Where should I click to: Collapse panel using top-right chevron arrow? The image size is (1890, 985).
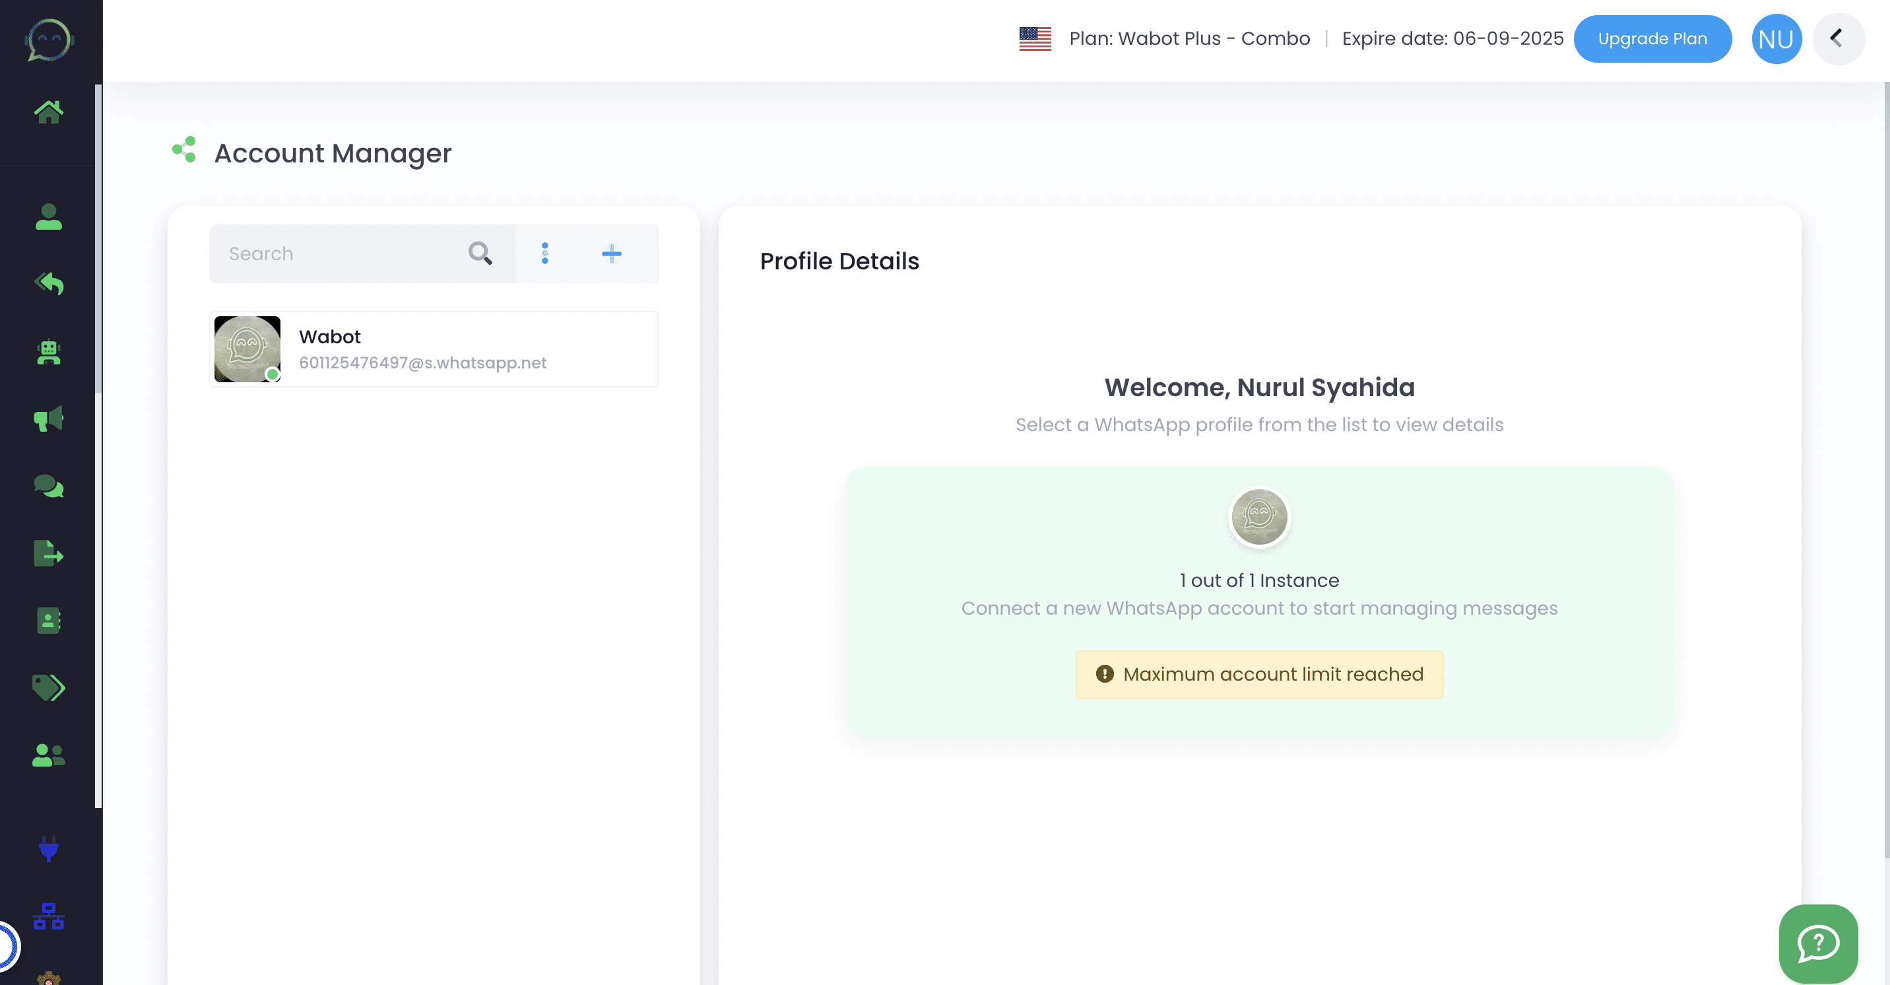(1837, 38)
